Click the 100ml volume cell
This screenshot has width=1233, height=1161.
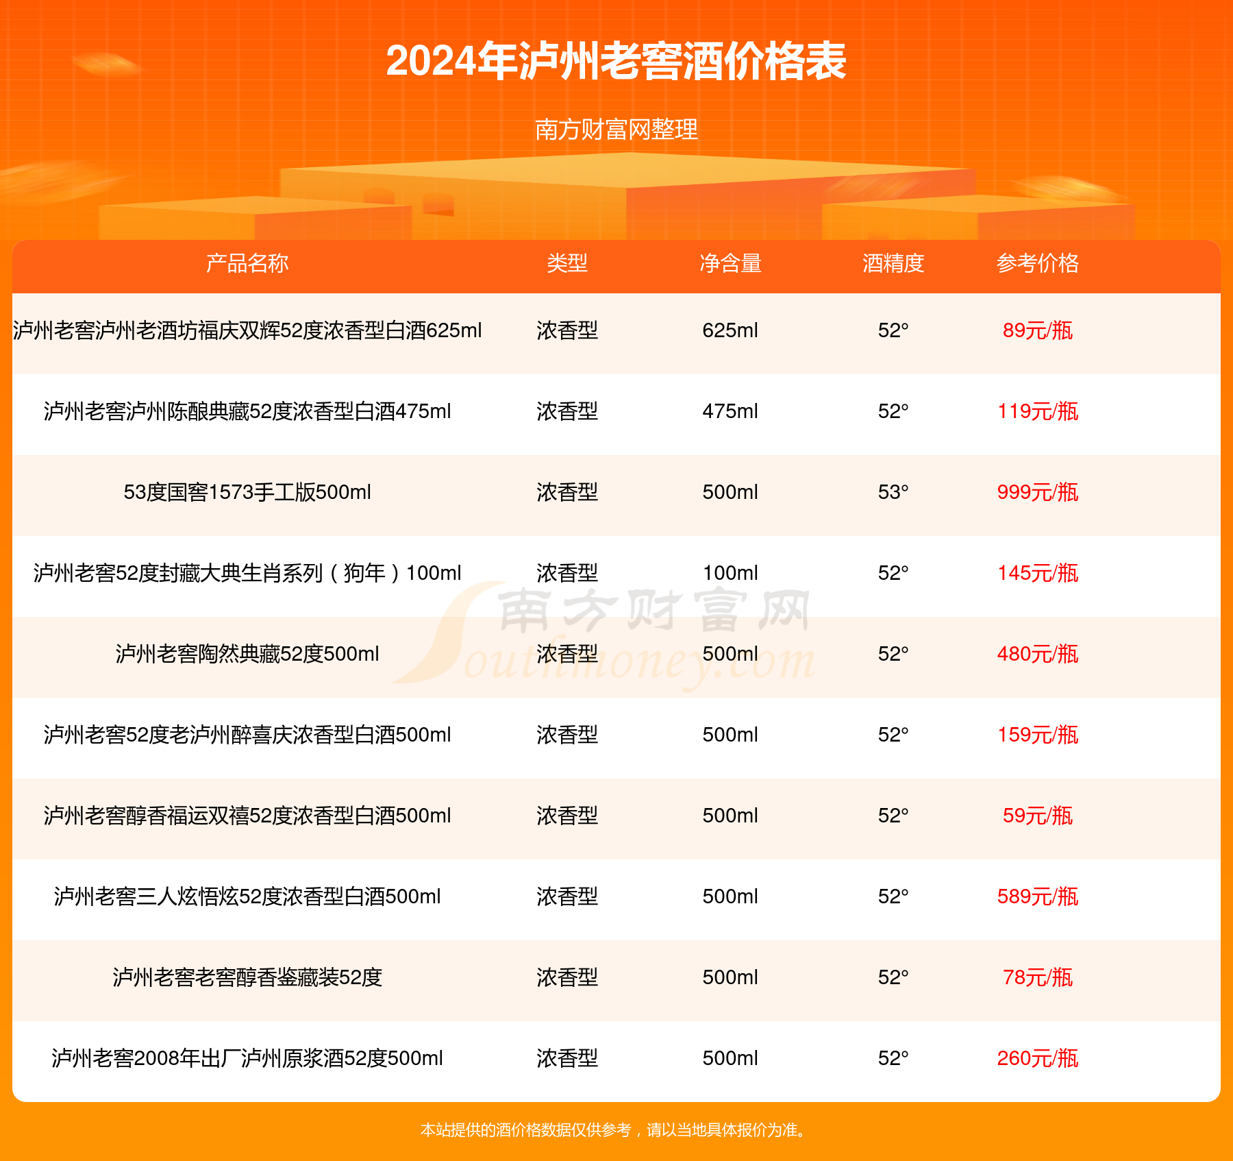730,573
